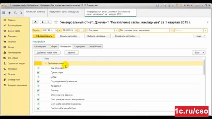Click the Удалить button

tap(72, 53)
